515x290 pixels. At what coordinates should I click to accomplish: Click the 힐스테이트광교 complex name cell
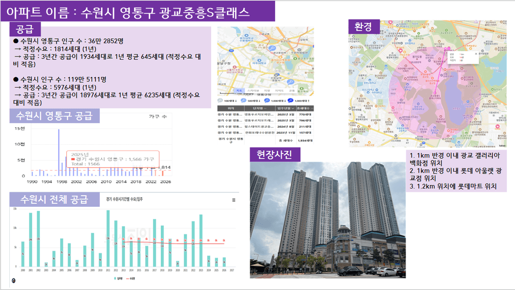click(259, 127)
